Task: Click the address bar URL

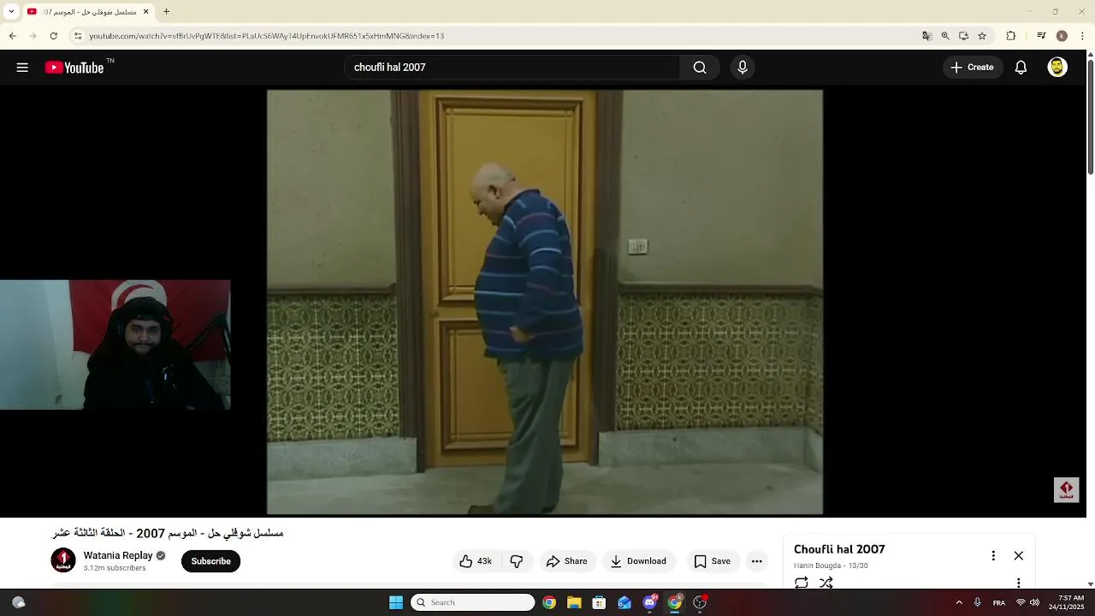Action: click(267, 36)
